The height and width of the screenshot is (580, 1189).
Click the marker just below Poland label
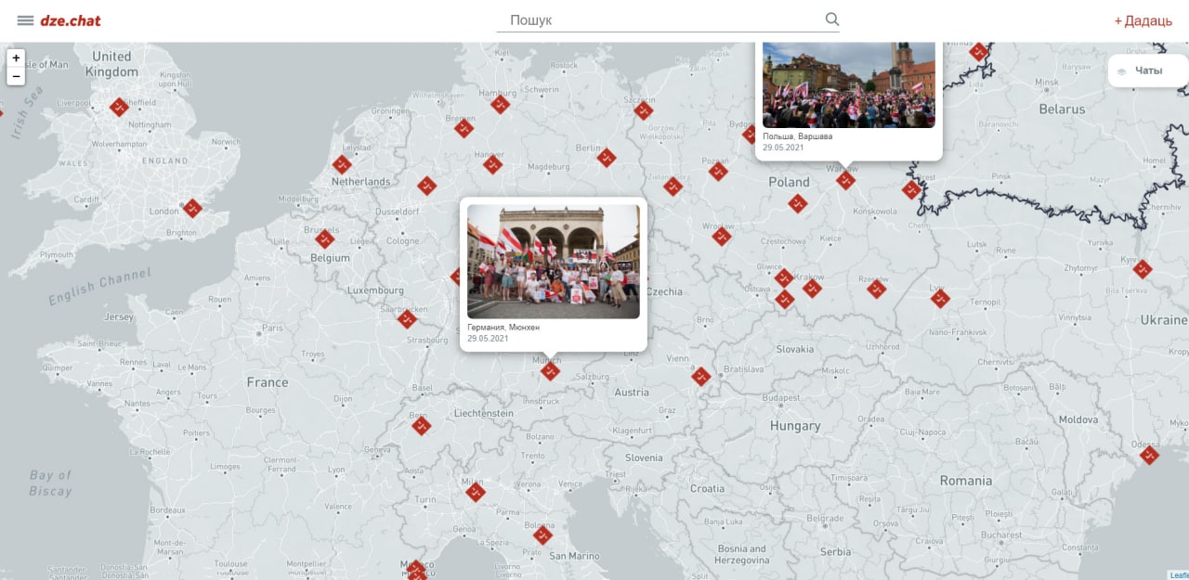[x=798, y=203]
